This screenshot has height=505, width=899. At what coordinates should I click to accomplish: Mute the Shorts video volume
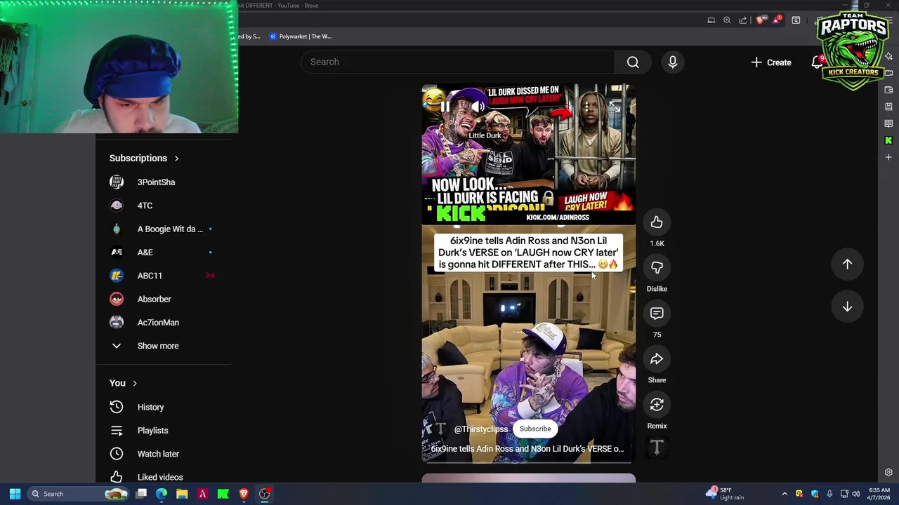[x=478, y=107]
